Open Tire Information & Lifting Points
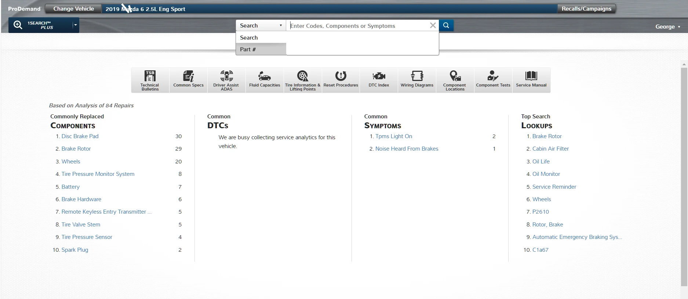 coord(303,80)
